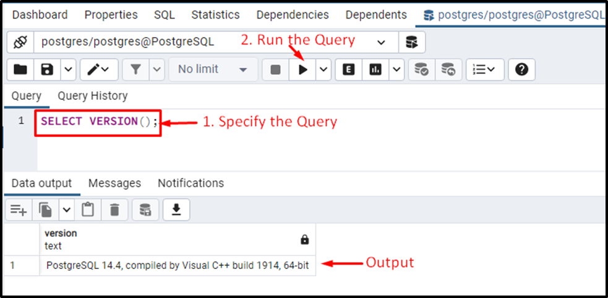Click the Save File floppy icon
Viewport: 608px width, 298px height.
(47, 70)
